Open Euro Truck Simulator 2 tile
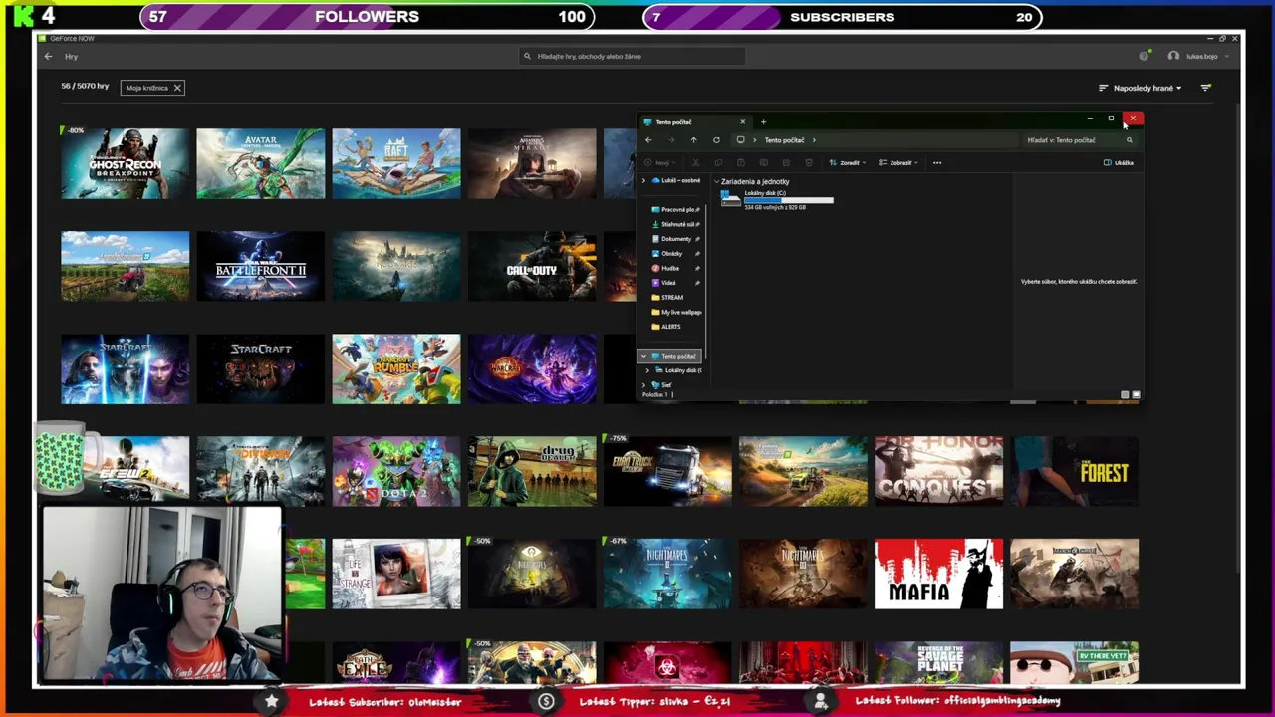The image size is (1275, 717). point(667,471)
